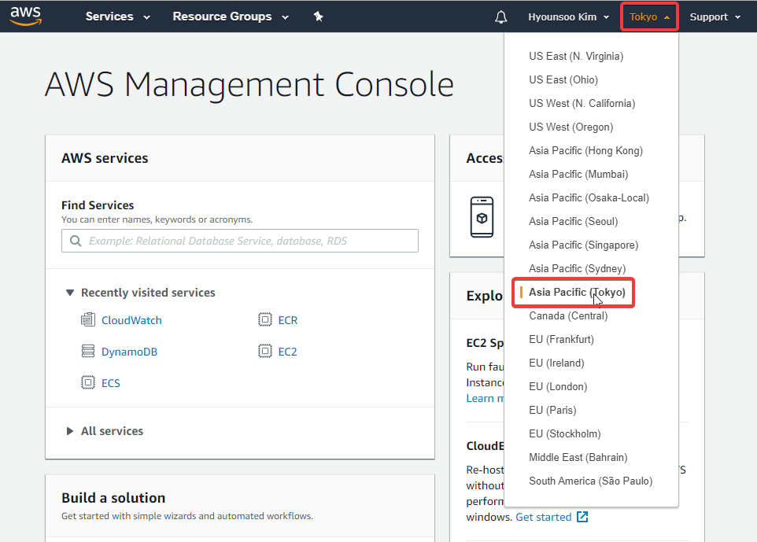This screenshot has height=542, width=757.
Task: Select US East (Ohio) region
Action: click(x=563, y=79)
